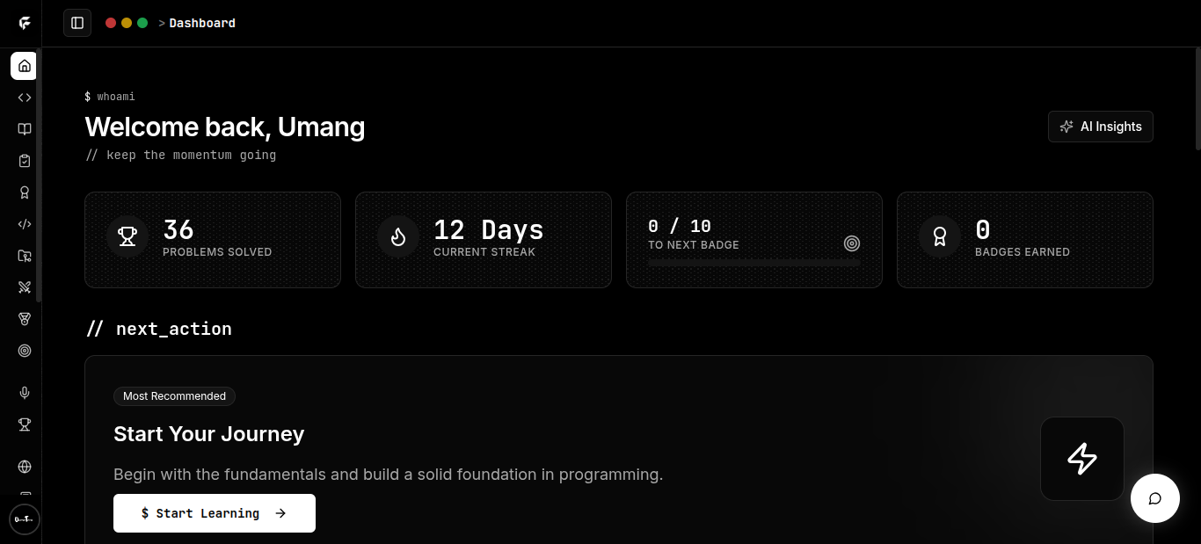Open the code folder icon in sidebar
This screenshot has width=1201, height=544.
click(24, 256)
